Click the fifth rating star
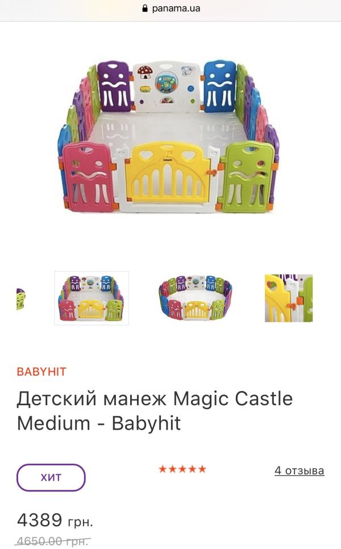This screenshot has height=549, width=341. (202, 469)
